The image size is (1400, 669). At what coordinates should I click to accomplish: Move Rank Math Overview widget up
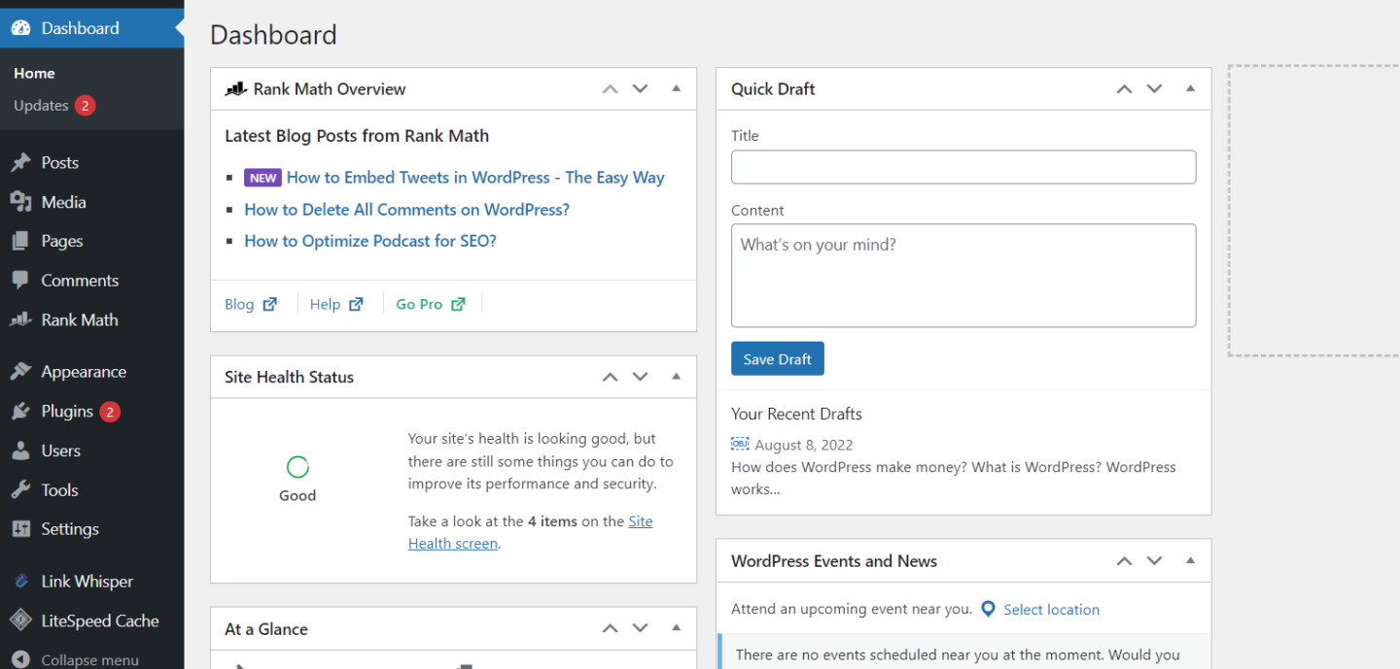point(610,88)
